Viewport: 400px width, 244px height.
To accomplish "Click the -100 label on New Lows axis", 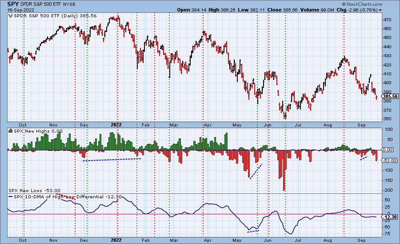I will [x=389, y=170].
